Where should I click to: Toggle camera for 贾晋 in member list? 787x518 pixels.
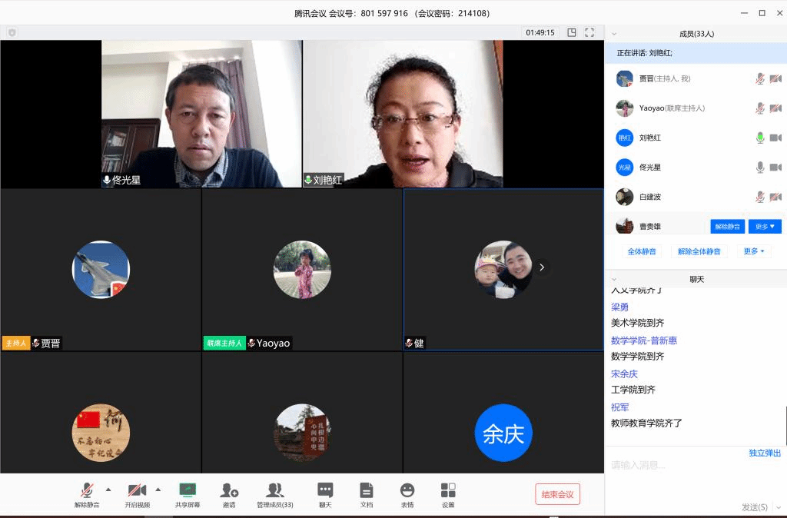pyautogui.click(x=775, y=79)
